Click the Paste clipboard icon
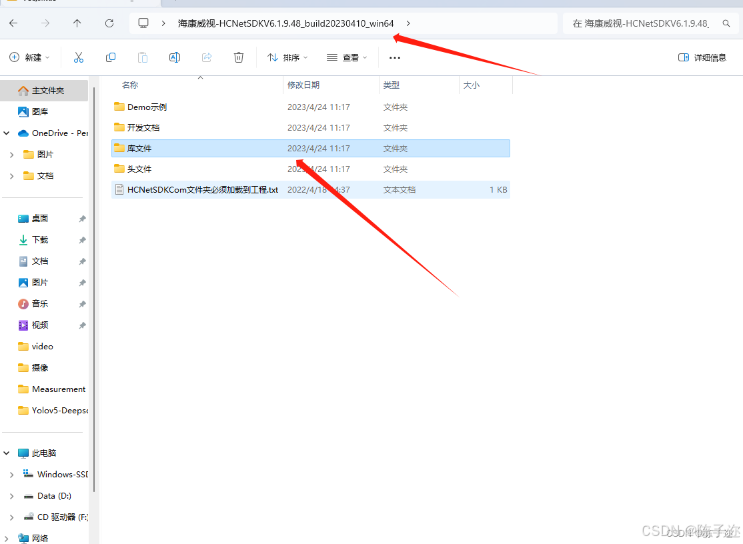This screenshot has height=544, width=743. coord(143,57)
